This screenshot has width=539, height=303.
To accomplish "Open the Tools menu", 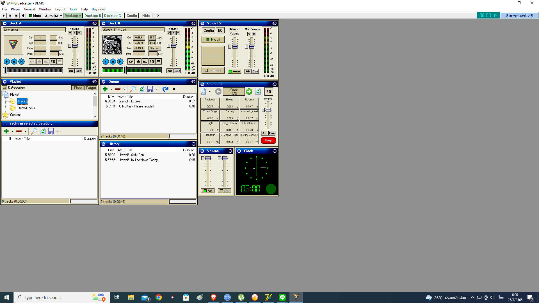I will [x=73, y=9].
